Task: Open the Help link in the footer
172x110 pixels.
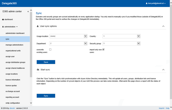Action: point(167,108)
